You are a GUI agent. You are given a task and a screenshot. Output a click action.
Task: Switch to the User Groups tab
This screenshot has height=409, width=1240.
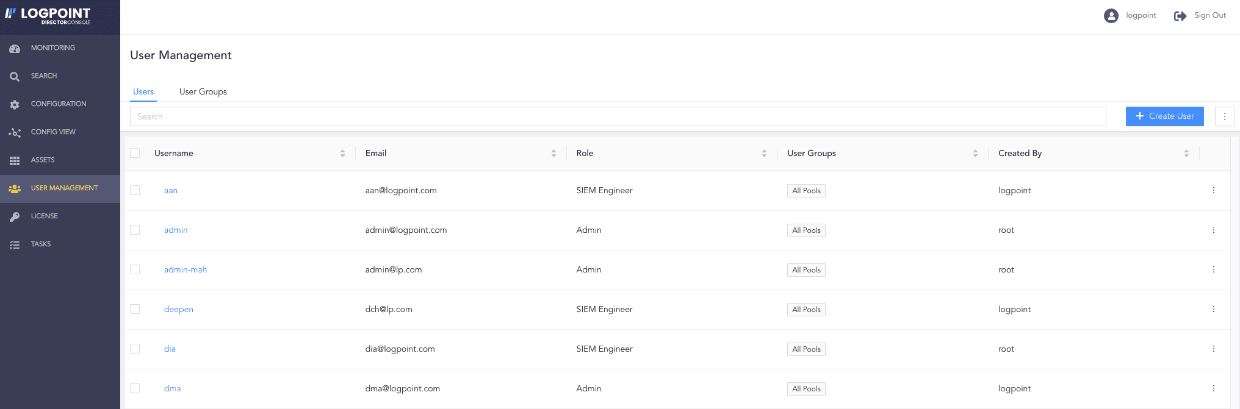click(203, 91)
